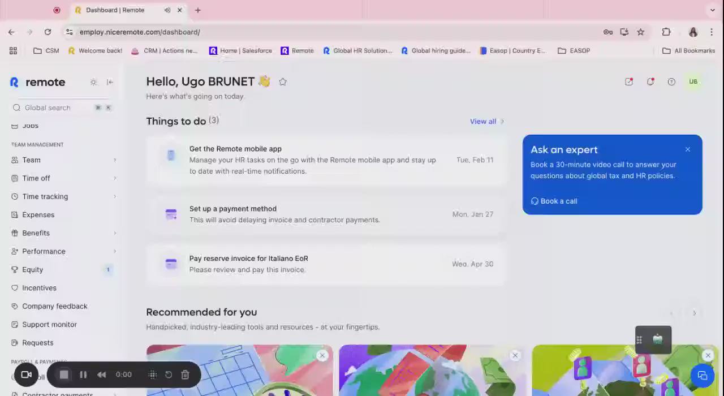
Task: Click the address bar URL
Action: pyautogui.click(x=140, y=32)
